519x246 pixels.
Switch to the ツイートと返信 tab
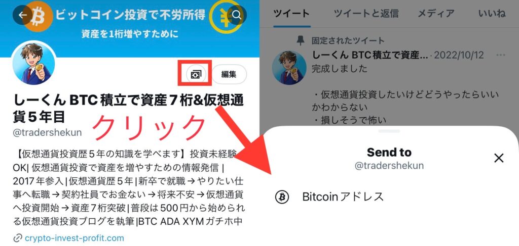tap(366, 14)
